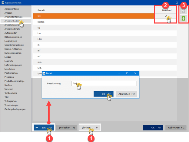The image size is (189, 142).
Task: Click the Löschen button
Action: coord(90,128)
